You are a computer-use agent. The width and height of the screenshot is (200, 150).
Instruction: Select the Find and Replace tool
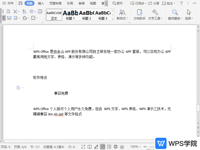pyautogui.click(x=174, y=13)
